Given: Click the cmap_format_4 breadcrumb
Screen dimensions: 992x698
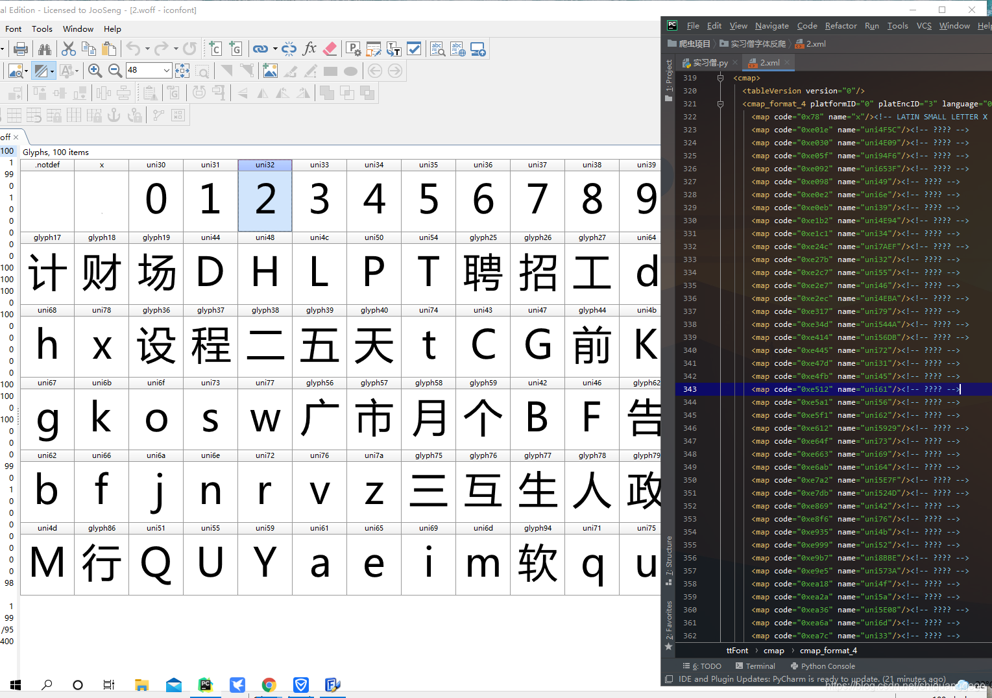Looking at the screenshot, I should tap(828, 651).
